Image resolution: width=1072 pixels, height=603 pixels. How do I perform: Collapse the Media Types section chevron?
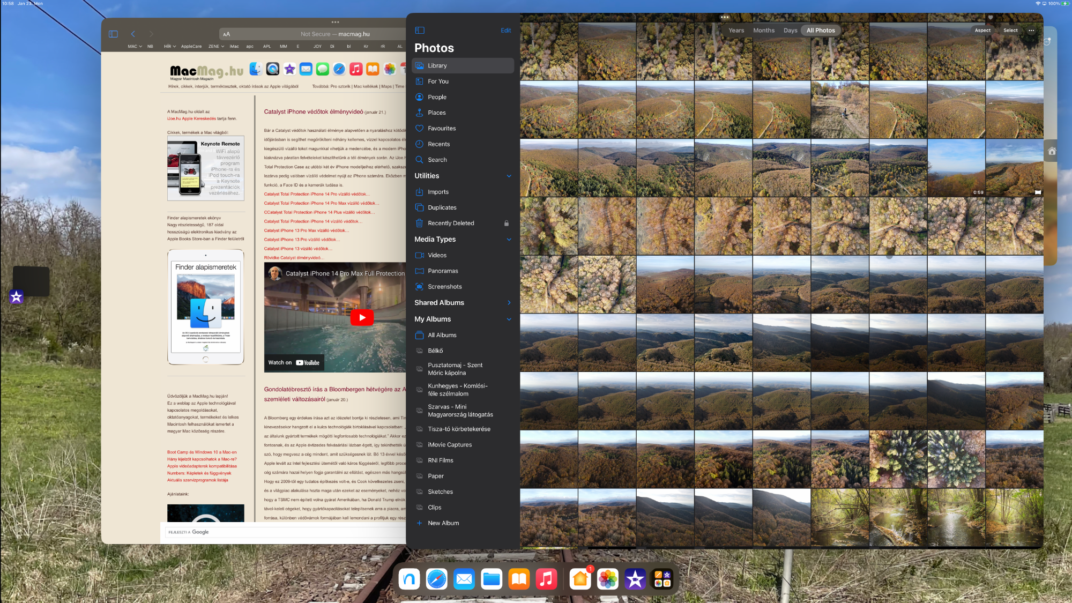pyautogui.click(x=509, y=240)
